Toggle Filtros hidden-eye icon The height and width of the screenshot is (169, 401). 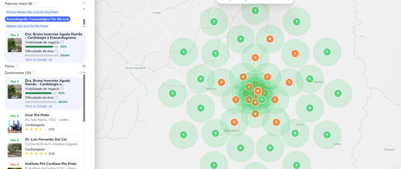tap(84, 66)
